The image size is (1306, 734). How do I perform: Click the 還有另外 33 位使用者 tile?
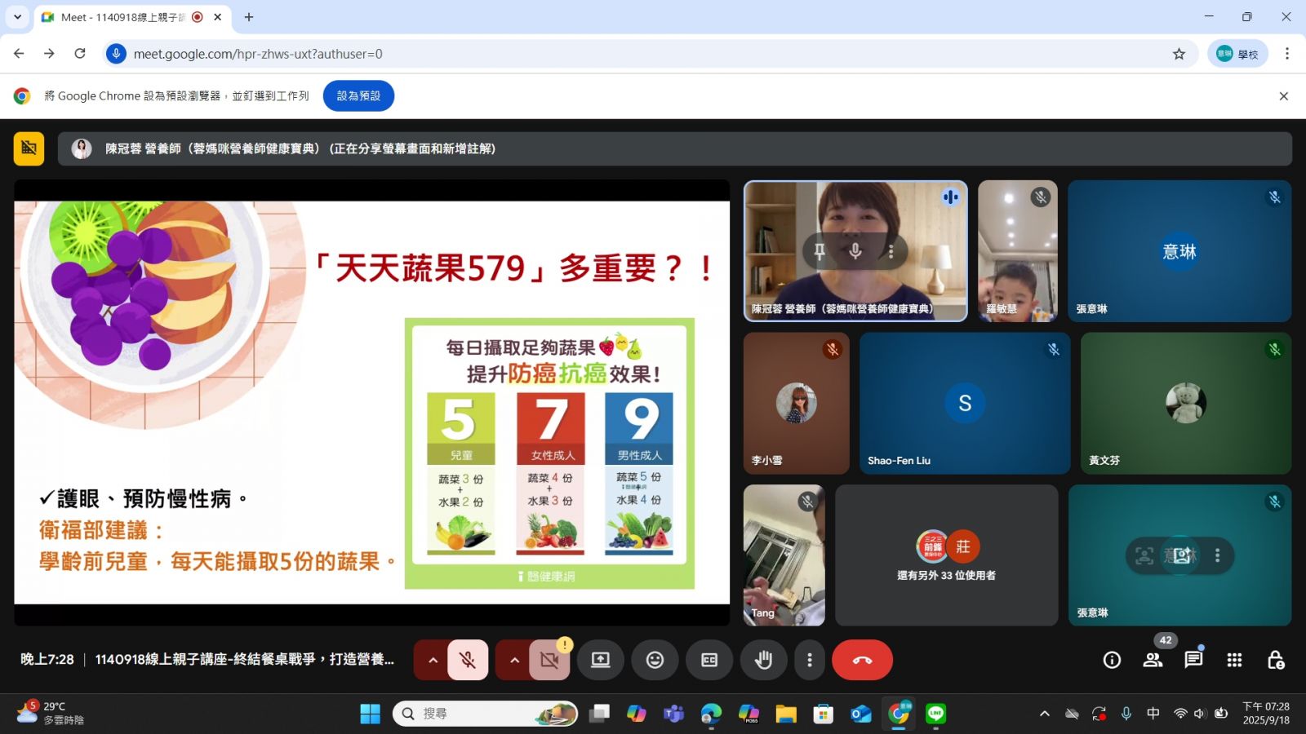click(x=946, y=555)
